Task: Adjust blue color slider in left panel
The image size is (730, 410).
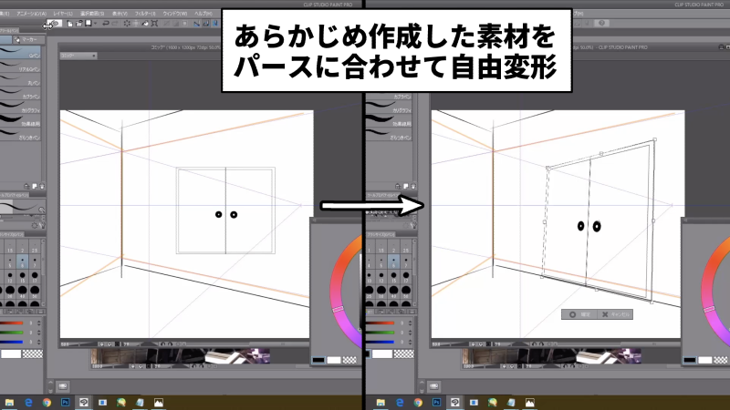Action: [x=11, y=342]
